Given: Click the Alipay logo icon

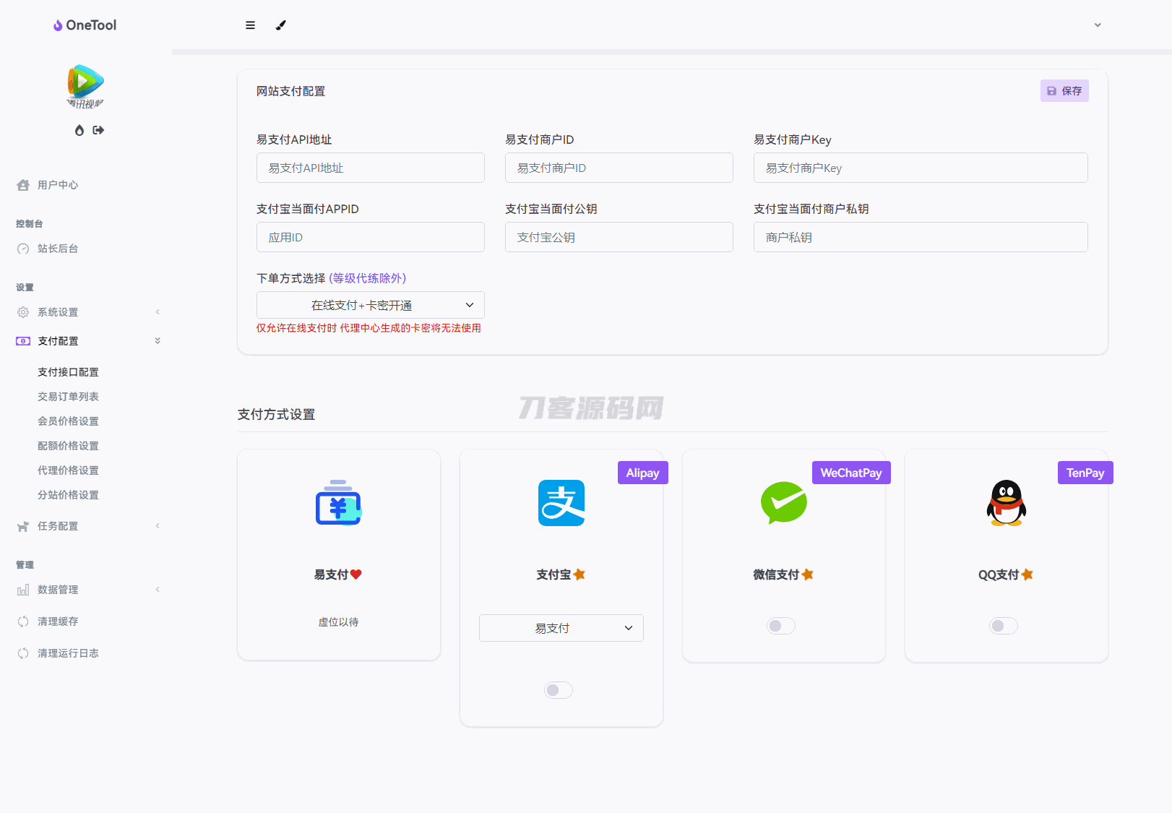Looking at the screenshot, I should (x=561, y=503).
